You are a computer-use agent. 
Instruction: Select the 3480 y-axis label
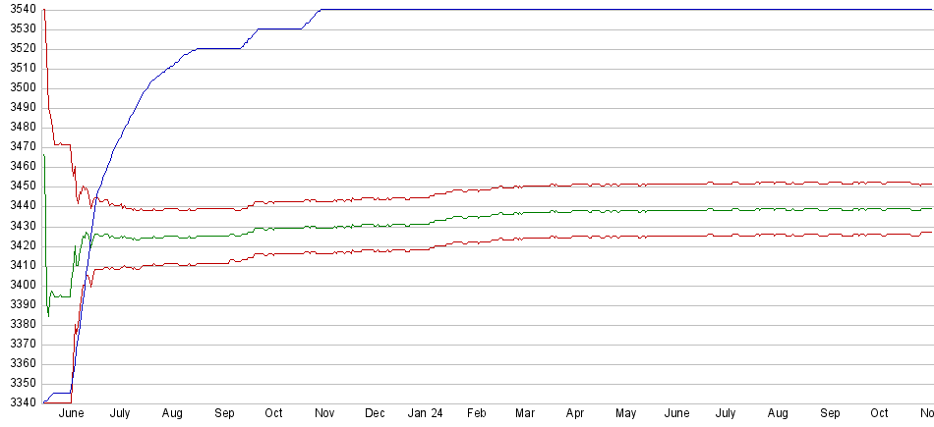click(19, 127)
